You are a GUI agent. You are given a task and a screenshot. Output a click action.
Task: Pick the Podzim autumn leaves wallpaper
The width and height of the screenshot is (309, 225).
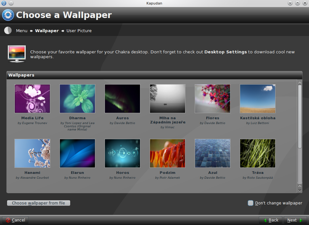pos(167,153)
